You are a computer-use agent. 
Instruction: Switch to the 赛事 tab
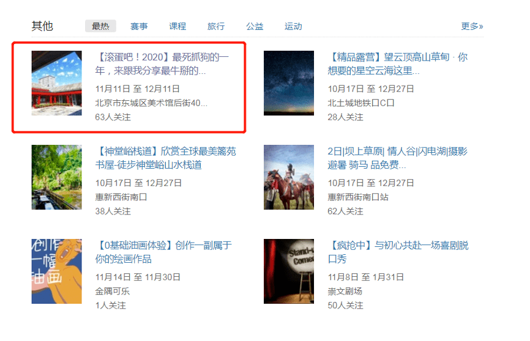point(139,26)
